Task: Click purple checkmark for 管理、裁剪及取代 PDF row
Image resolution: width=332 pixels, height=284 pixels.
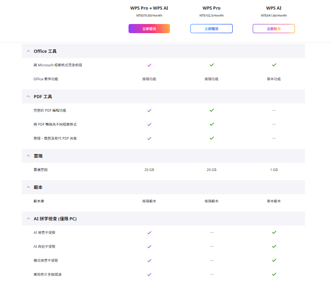Action: click(149, 138)
